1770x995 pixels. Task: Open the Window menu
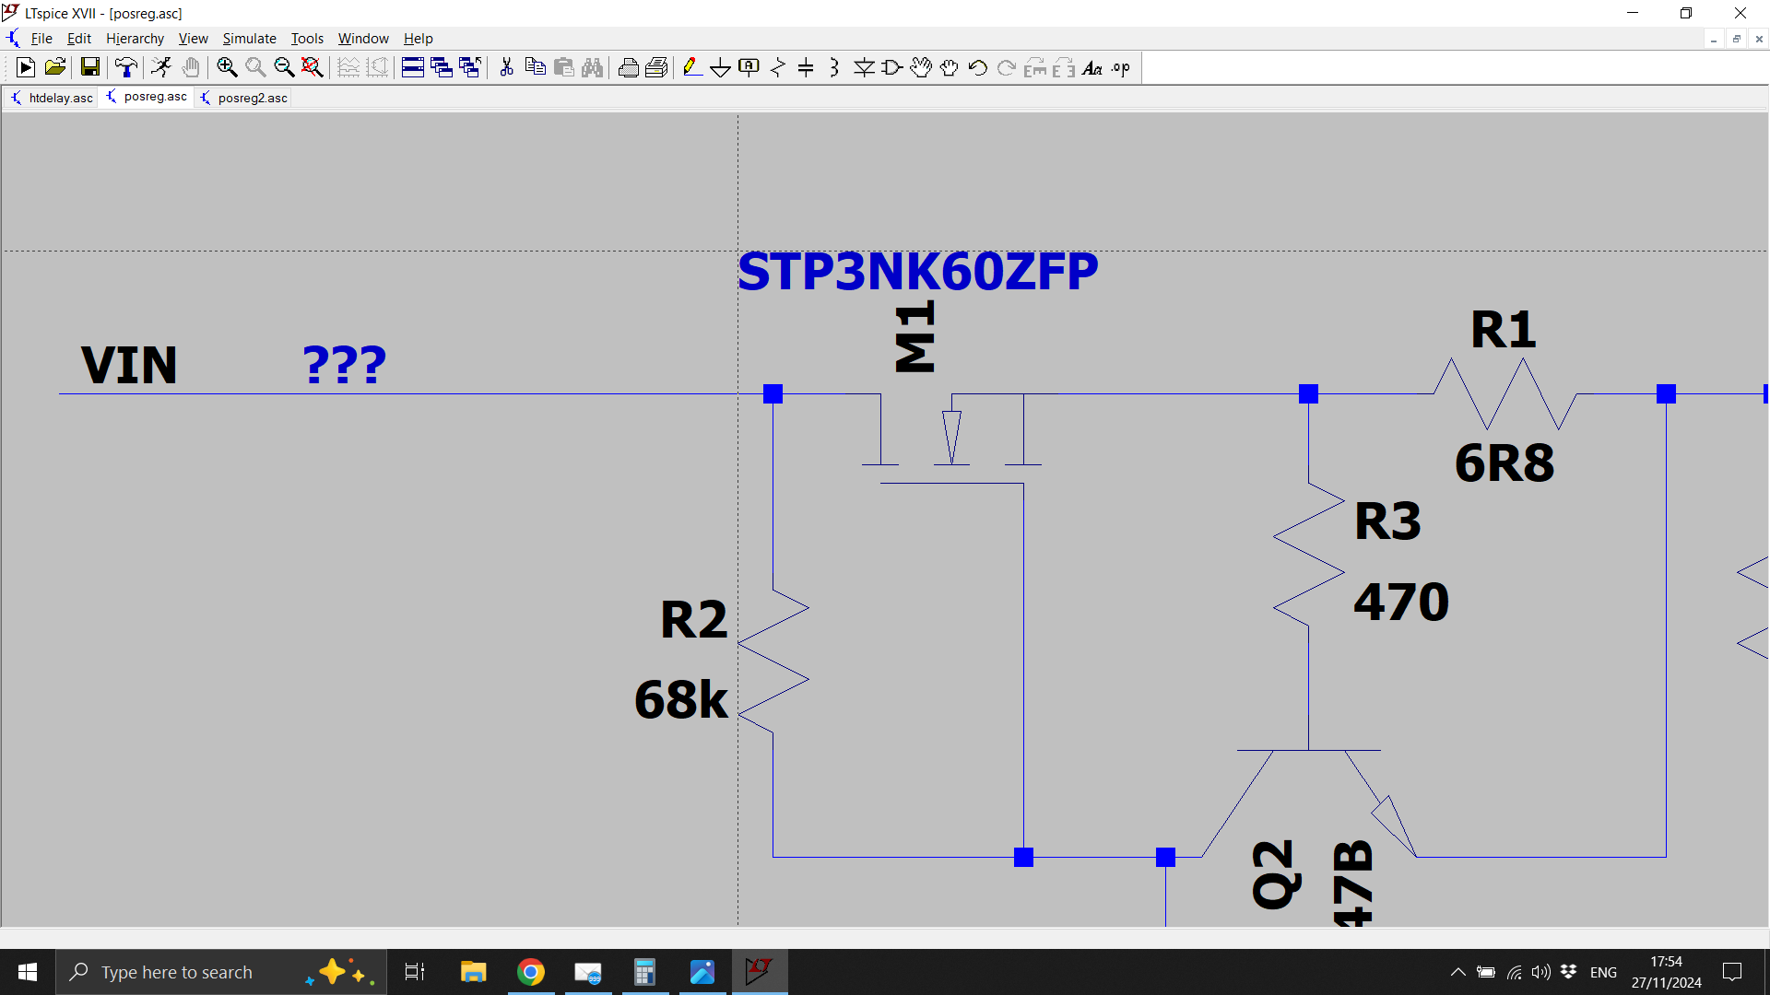click(x=363, y=39)
